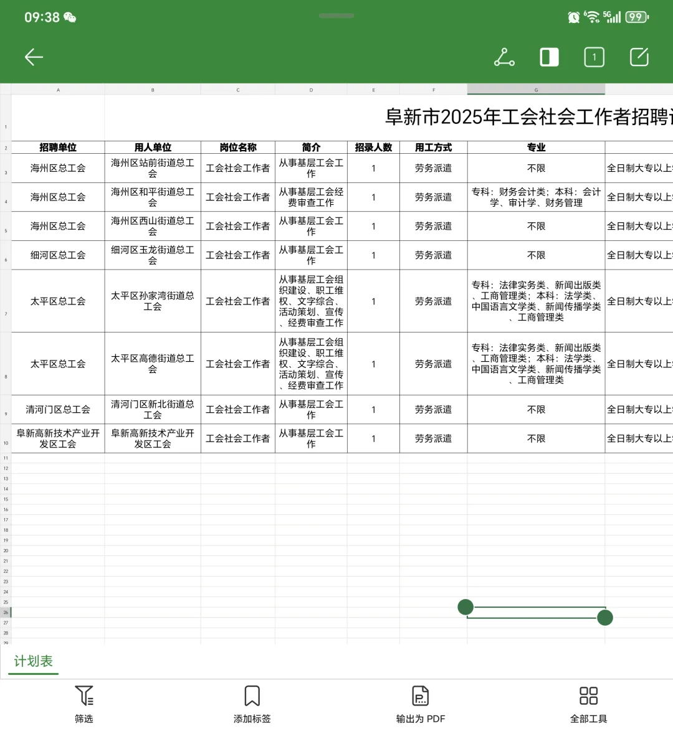Select the 招录人数 header cell
The height and width of the screenshot is (731, 673).
pos(373,148)
